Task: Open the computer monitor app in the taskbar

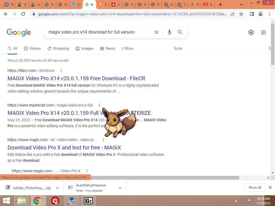Action: click(72, 201)
